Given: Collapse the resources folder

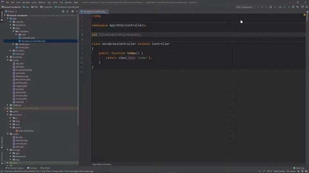Looking at the screenshot, I should 8,115.
